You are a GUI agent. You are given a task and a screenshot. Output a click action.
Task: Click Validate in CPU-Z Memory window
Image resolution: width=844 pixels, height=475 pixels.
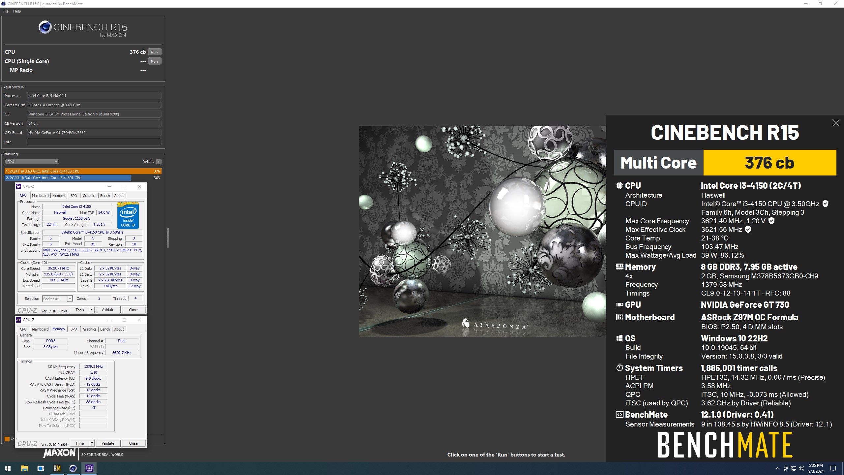point(108,443)
